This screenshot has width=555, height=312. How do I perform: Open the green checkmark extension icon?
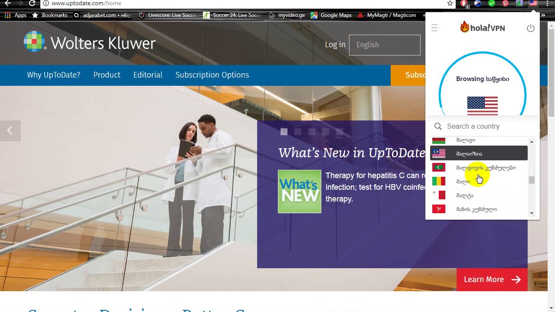coord(492,3)
